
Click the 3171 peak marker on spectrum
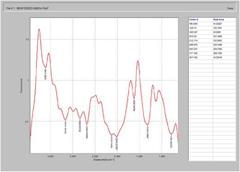(66, 127)
